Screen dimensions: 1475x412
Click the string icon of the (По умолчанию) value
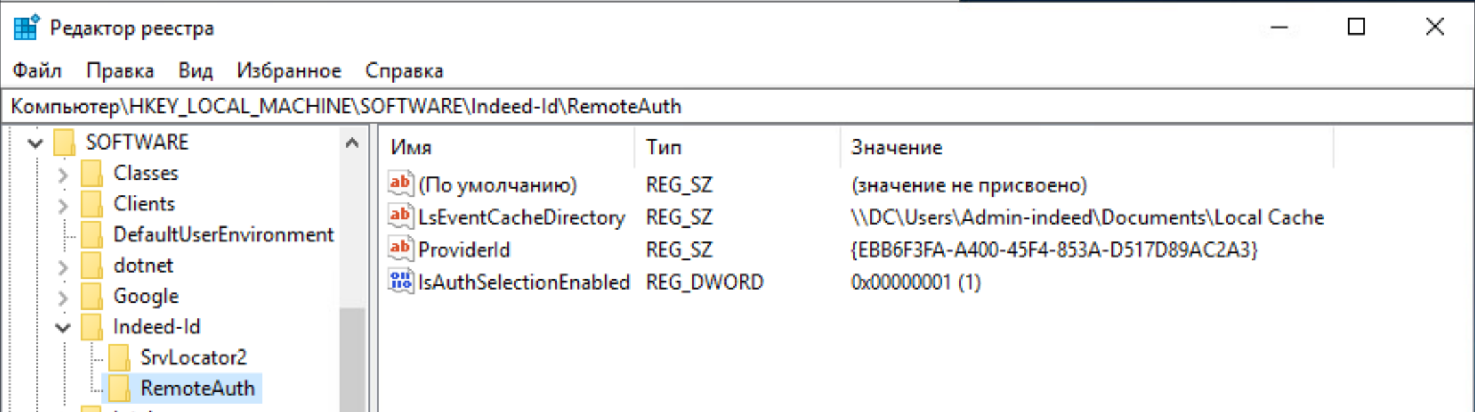pyautogui.click(x=400, y=184)
